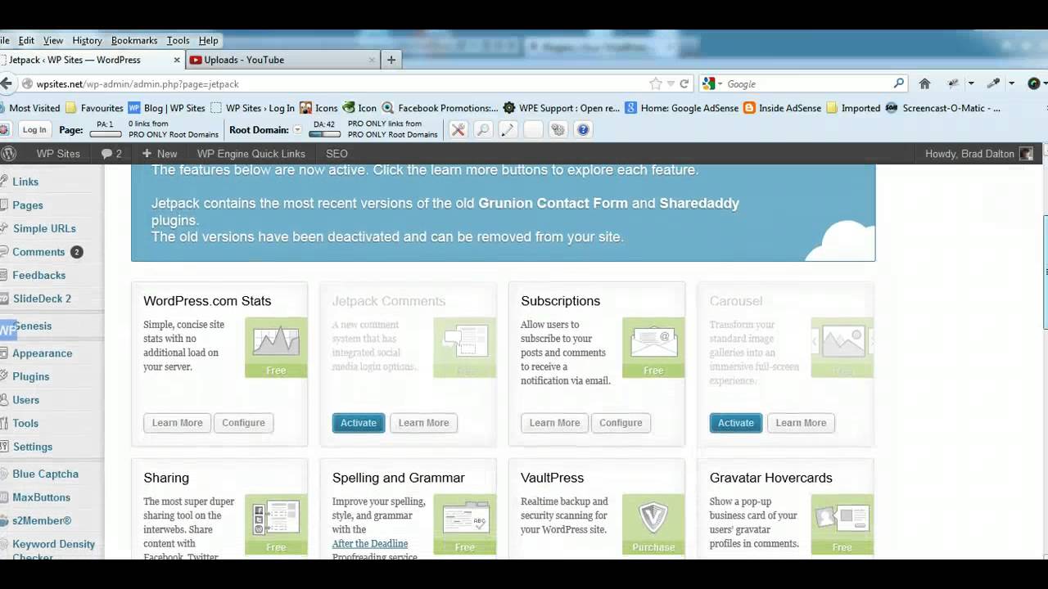Image resolution: width=1048 pixels, height=589 pixels.
Task: Open the Imported bookmarks folder
Action: point(853,108)
